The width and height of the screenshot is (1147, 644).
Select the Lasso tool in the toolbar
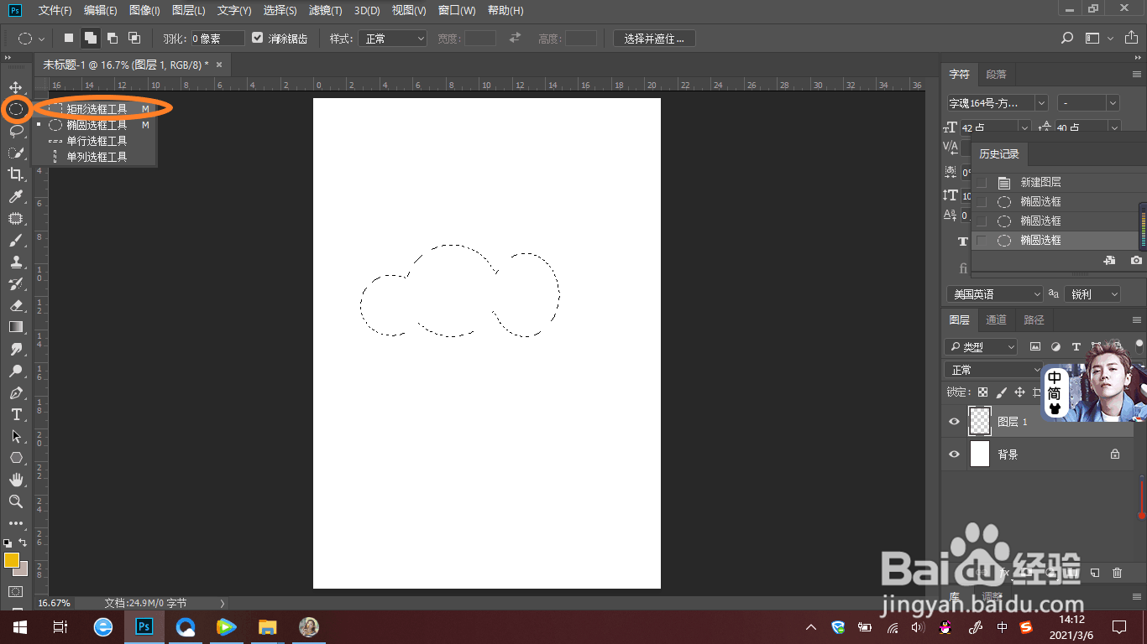coord(15,131)
